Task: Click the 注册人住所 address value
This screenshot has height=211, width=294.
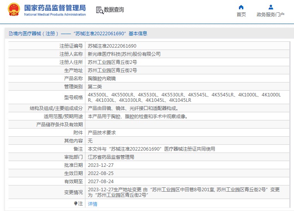Action: click(112, 62)
